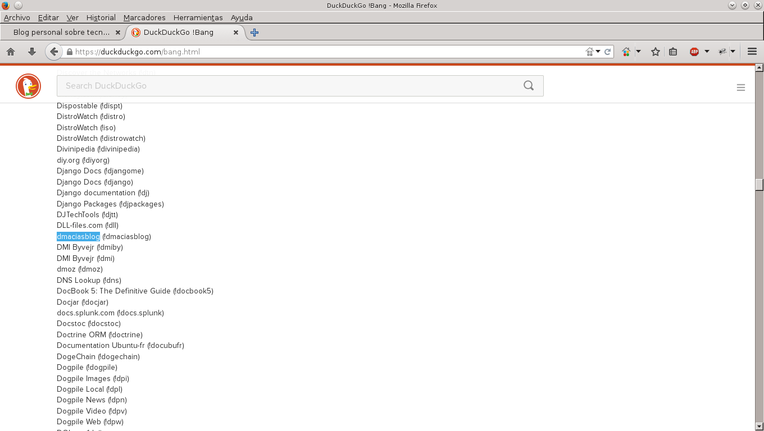Click the DMI Byvejr (!dmiby) entry
This screenshot has height=431, width=764.
click(90, 247)
